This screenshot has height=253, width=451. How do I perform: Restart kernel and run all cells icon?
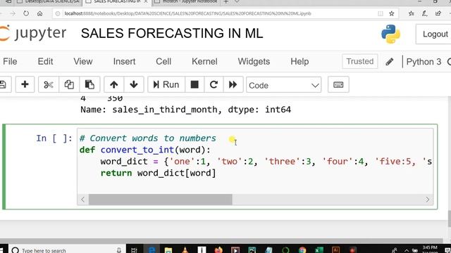point(233,84)
